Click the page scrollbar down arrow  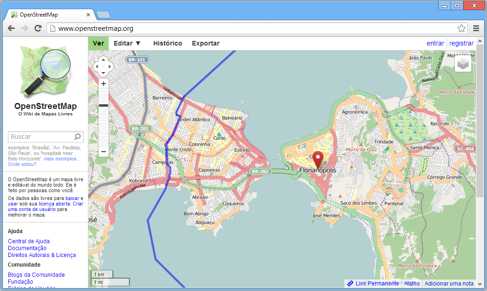coord(480,284)
